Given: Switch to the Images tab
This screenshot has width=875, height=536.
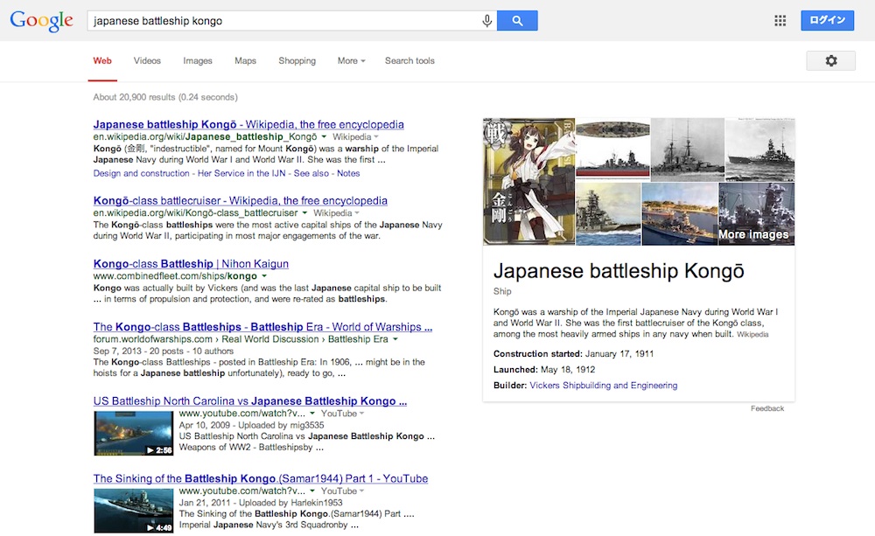Looking at the screenshot, I should [198, 61].
